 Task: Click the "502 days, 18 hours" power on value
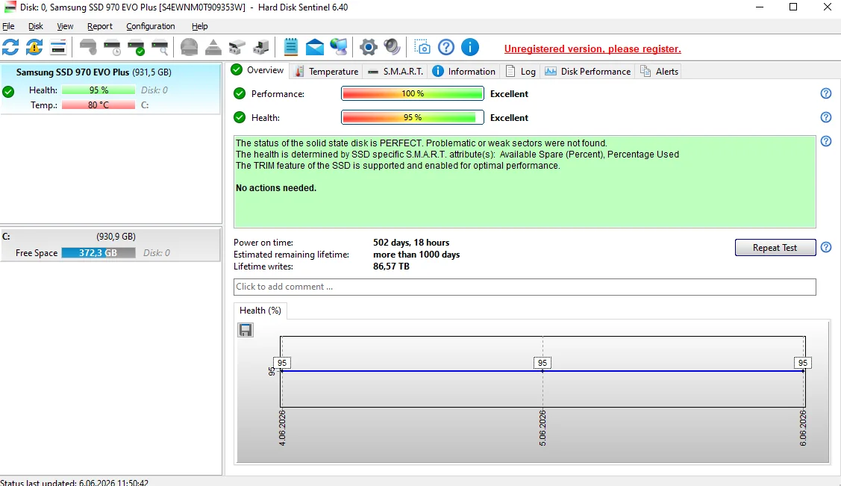point(411,243)
